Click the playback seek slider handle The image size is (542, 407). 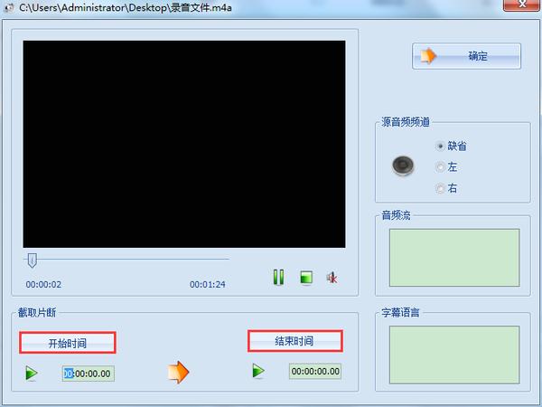[x=33, y=260]
